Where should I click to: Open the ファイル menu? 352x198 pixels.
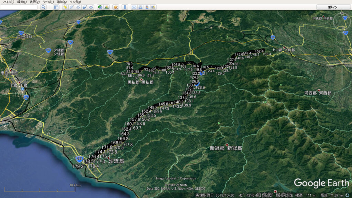point(8,2)
